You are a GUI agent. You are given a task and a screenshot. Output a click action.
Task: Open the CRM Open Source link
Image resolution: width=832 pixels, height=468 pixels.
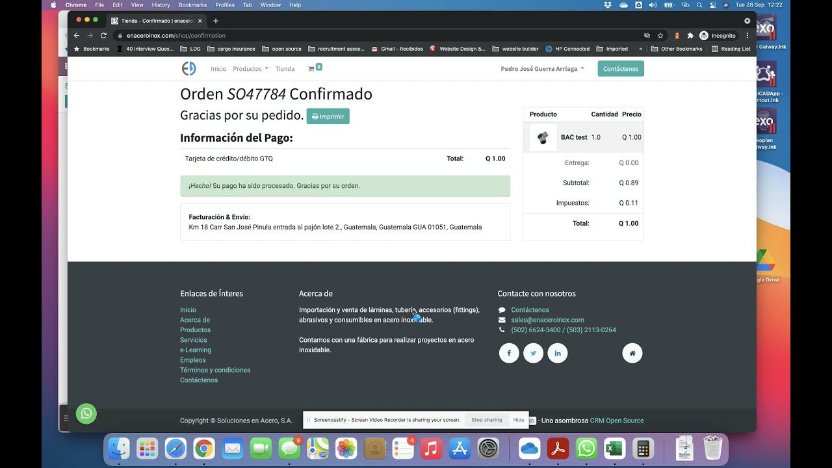617,421
